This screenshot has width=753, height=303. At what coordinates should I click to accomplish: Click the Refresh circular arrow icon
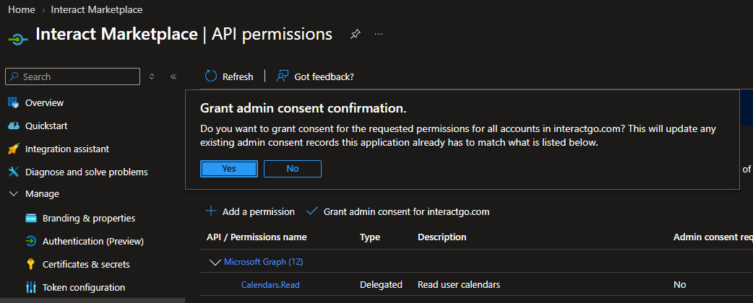click(x=211, y=76)
